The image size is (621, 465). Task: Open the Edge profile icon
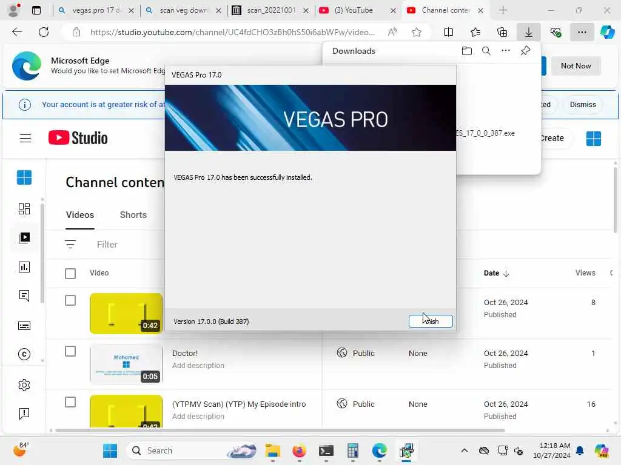click(14, 10)
